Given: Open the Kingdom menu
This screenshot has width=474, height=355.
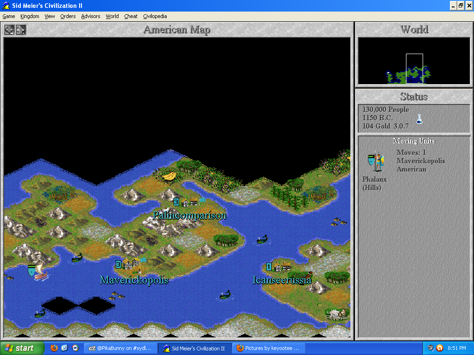Looking at the screenshot, I should tap(30, 16).
